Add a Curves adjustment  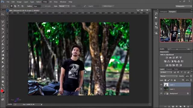pyautogui.click(x=174, y=58)
